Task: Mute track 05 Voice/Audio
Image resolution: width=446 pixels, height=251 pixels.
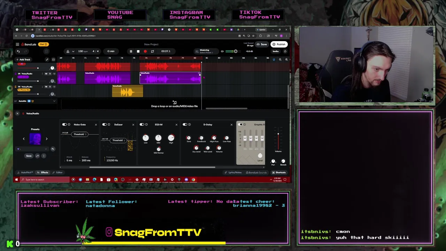Action: point(46,74)
